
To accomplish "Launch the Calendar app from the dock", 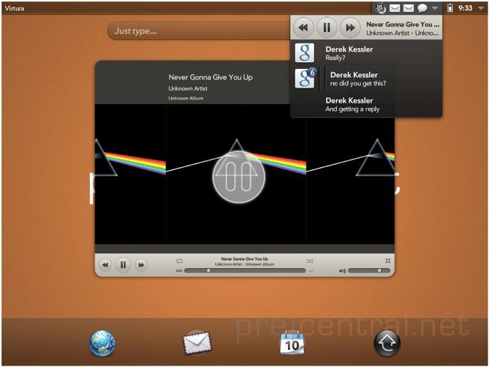I will tap(292, 343).
